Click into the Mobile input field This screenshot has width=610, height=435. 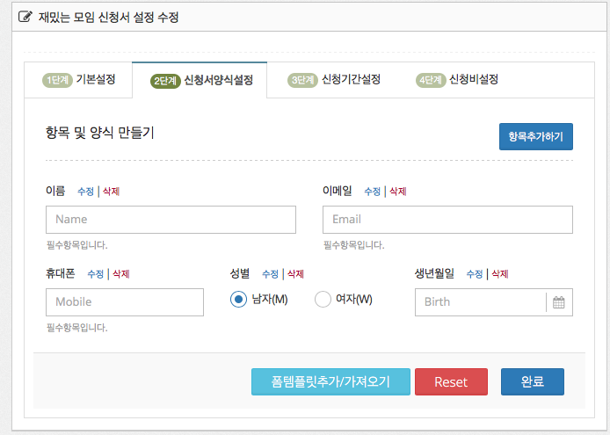(x=124, y=302)
